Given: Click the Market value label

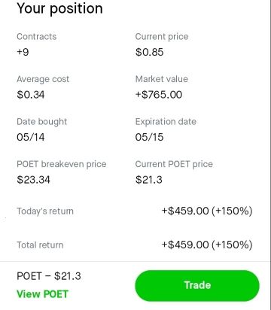Looking at the screenshot, I should [x=162, y=79].
